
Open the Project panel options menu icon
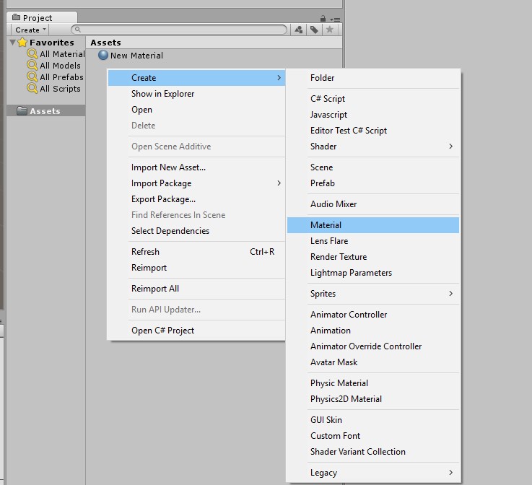coord(335,19)
